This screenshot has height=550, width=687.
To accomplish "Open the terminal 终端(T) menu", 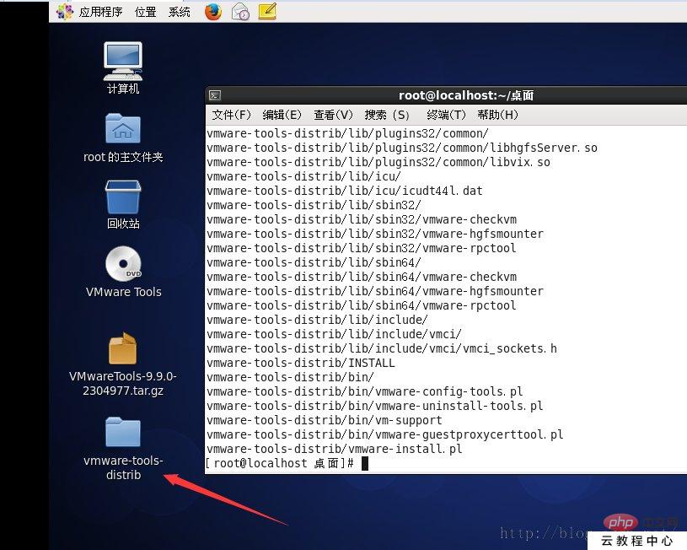I will click(x=446, y=115).
